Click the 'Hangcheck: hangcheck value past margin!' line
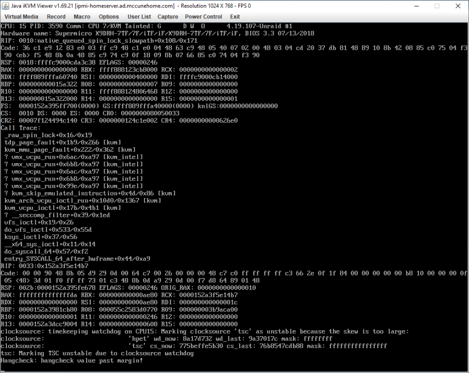 [x=72, y=361]
